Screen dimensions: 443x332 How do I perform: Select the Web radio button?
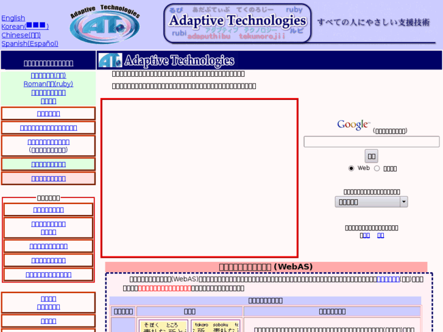[351, 168]
